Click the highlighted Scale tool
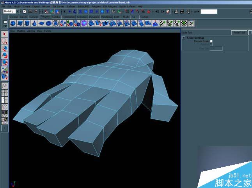252x188 pixels. 5,62
